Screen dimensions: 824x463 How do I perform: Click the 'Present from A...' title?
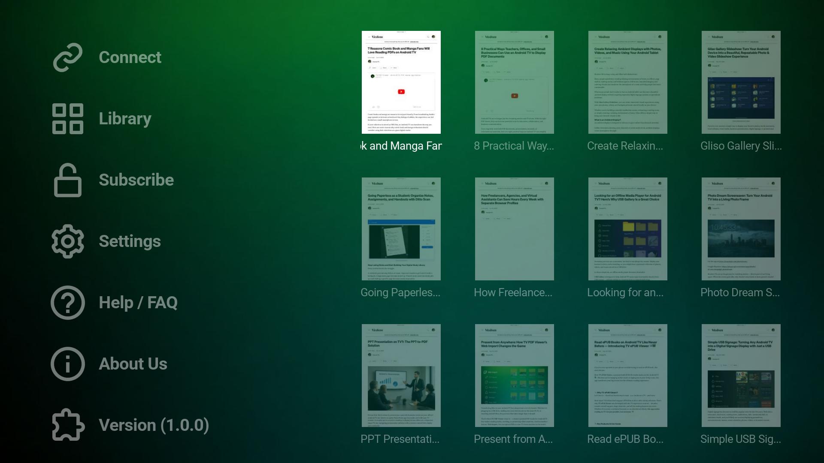click(x=513, y=439)
